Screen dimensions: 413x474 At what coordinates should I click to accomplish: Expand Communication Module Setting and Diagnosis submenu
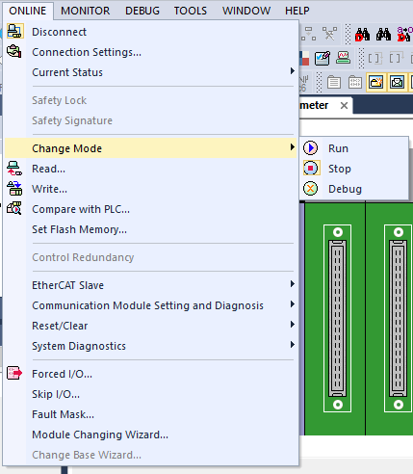coord(292,303)
